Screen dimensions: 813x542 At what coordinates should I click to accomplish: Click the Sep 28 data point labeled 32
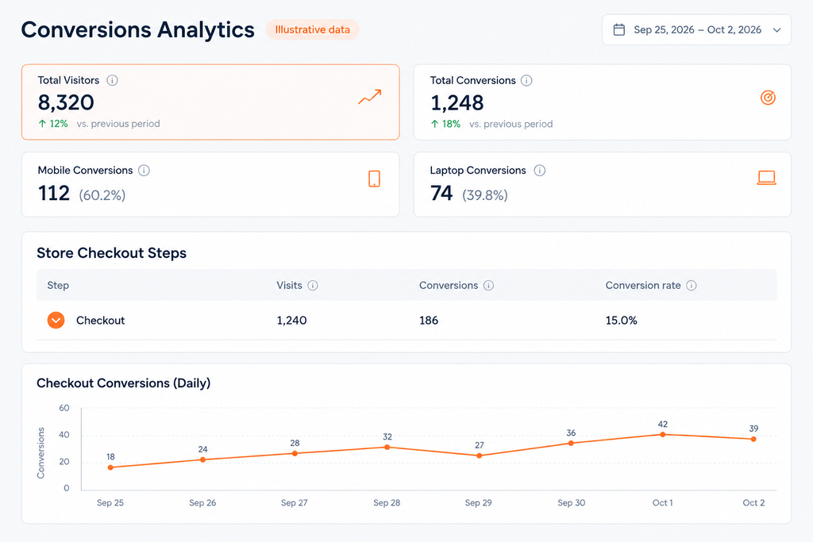click(x=387, y=448)
